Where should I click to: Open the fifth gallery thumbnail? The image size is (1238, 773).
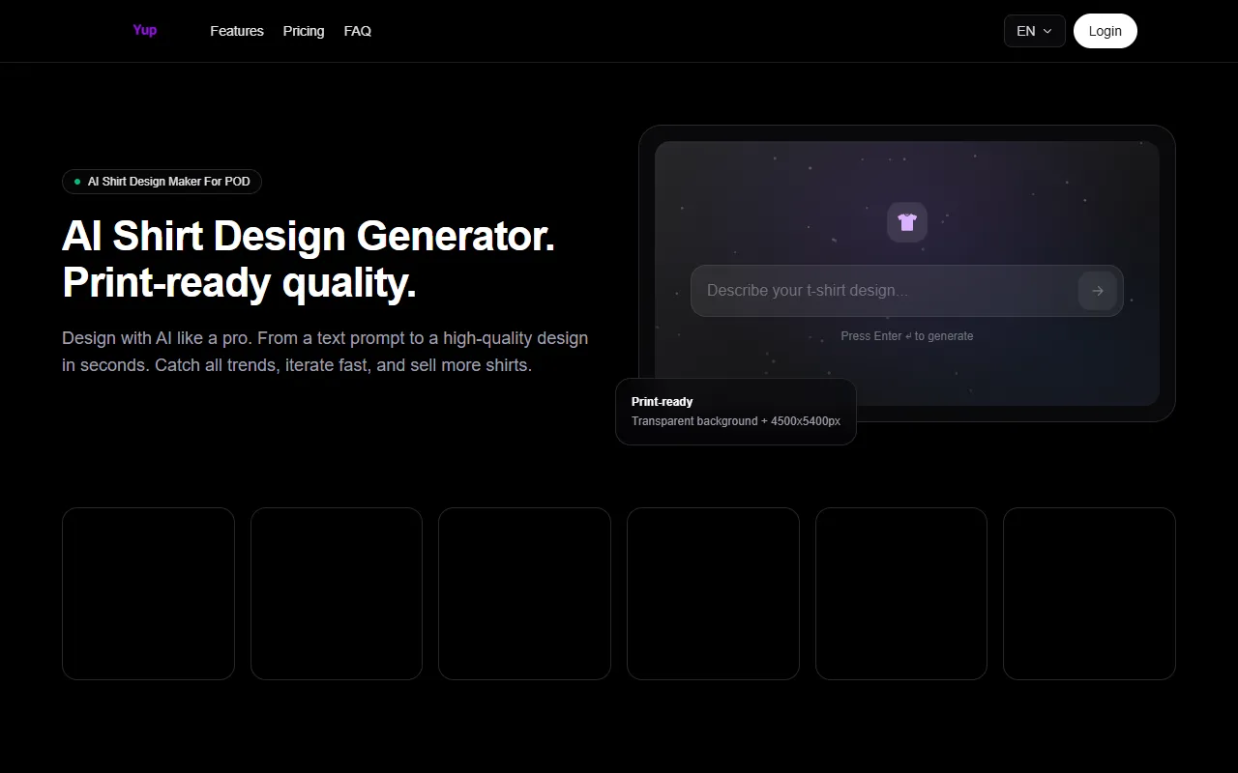pyautogui.click(x=900, y=592)
